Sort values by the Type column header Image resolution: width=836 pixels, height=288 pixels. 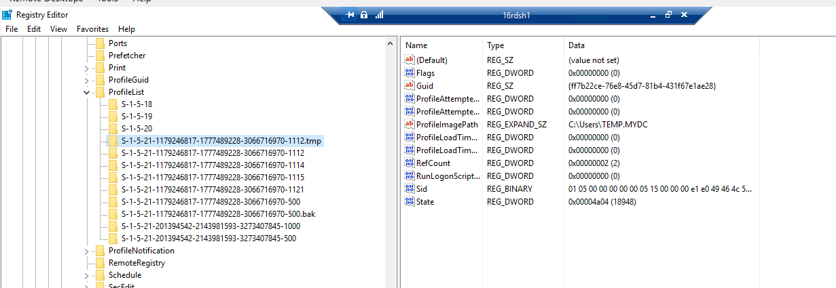[496, 45]
